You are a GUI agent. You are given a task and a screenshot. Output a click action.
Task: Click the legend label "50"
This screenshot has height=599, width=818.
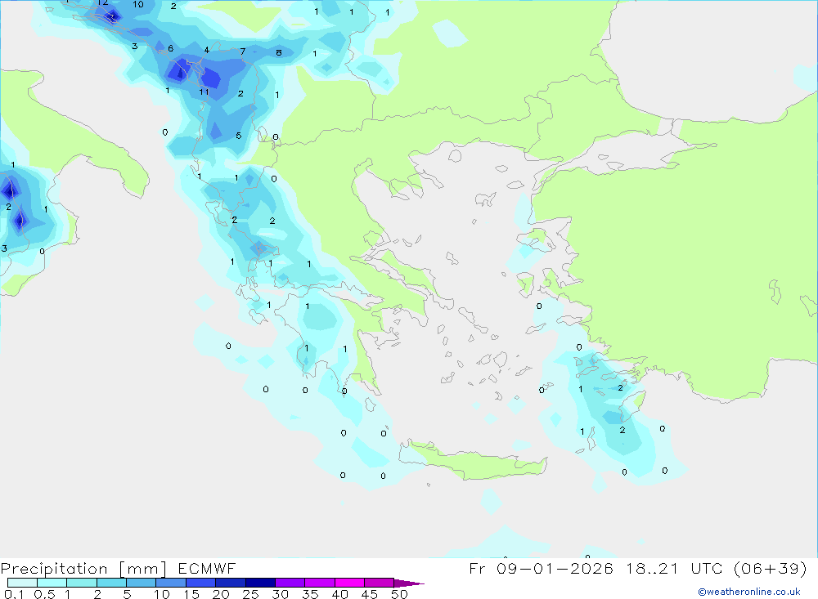pyautogui.click(x=399, y=594)
